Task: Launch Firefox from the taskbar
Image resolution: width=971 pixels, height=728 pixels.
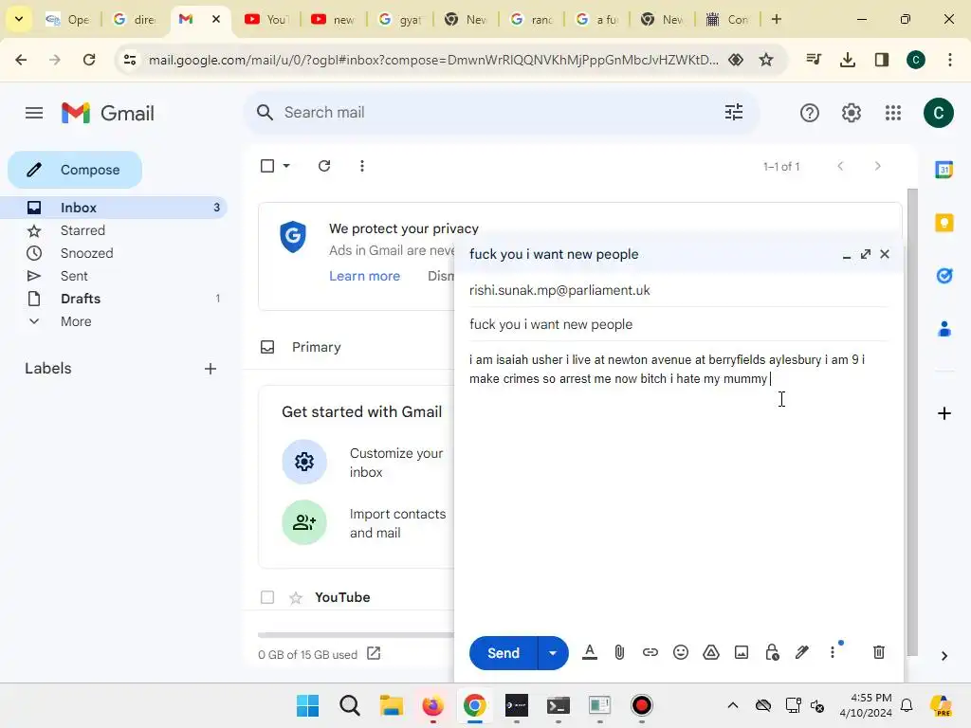Action: (x=432, y=705)
